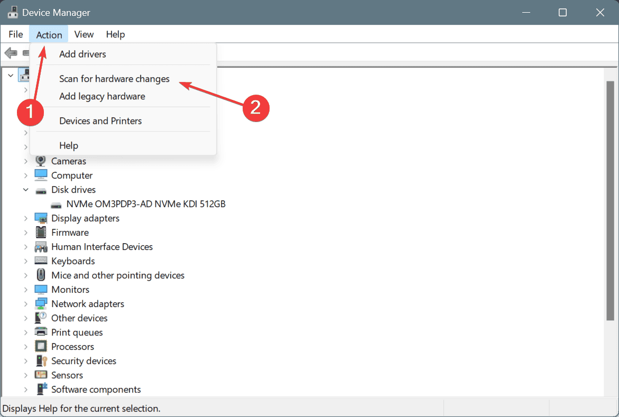This screenshot has height=417, width=619.
Task: Open Devices and Printers entry
Action: [123, 121]
